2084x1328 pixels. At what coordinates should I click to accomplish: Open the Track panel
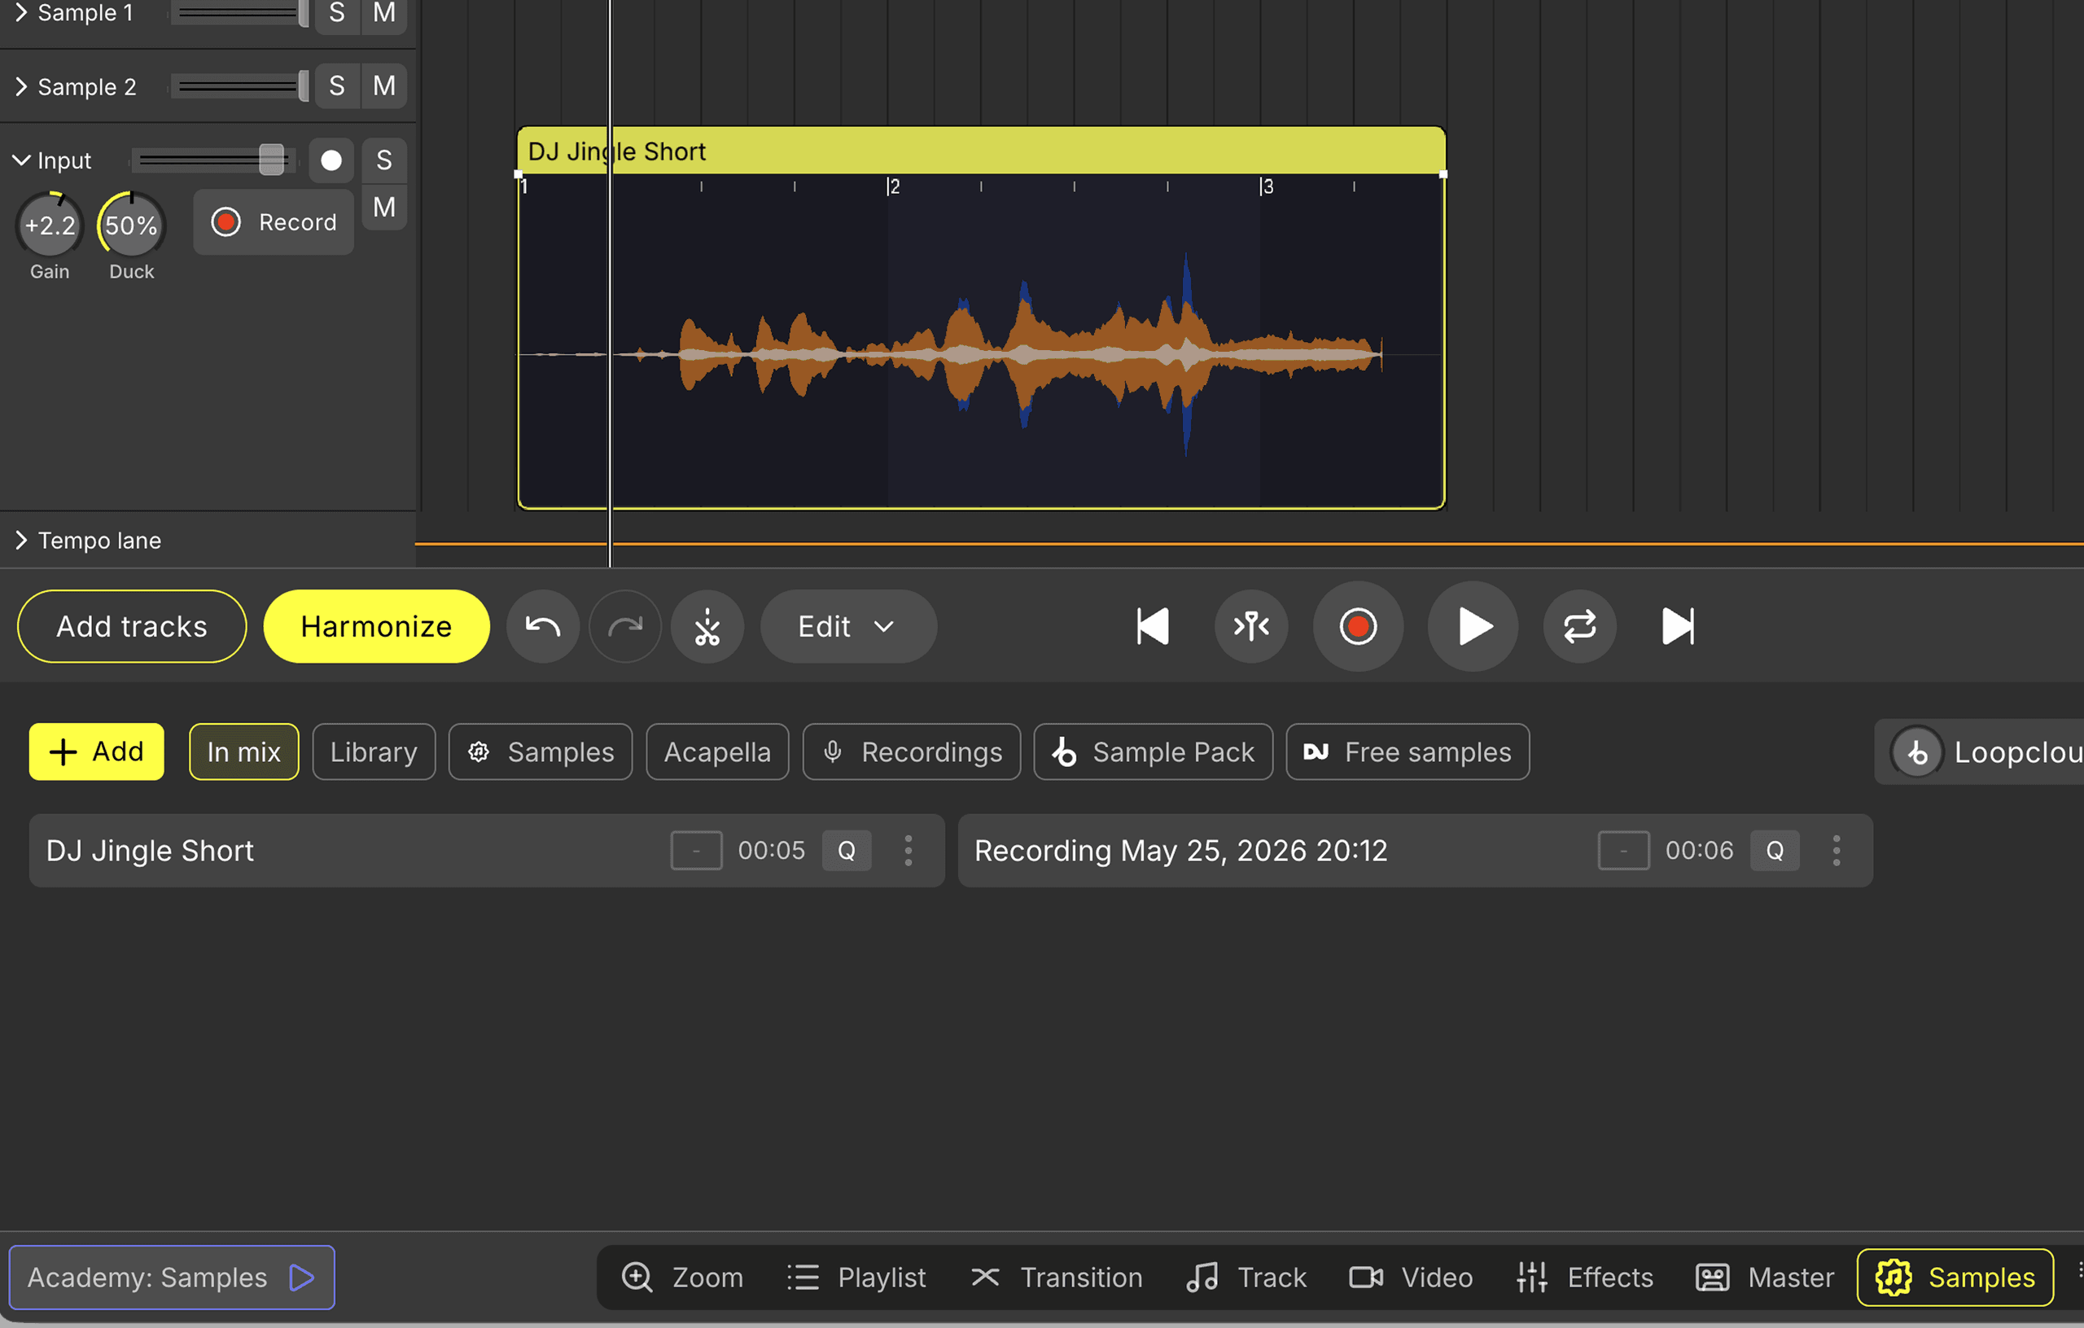pyautogui.click(x=1246, y=1277)
